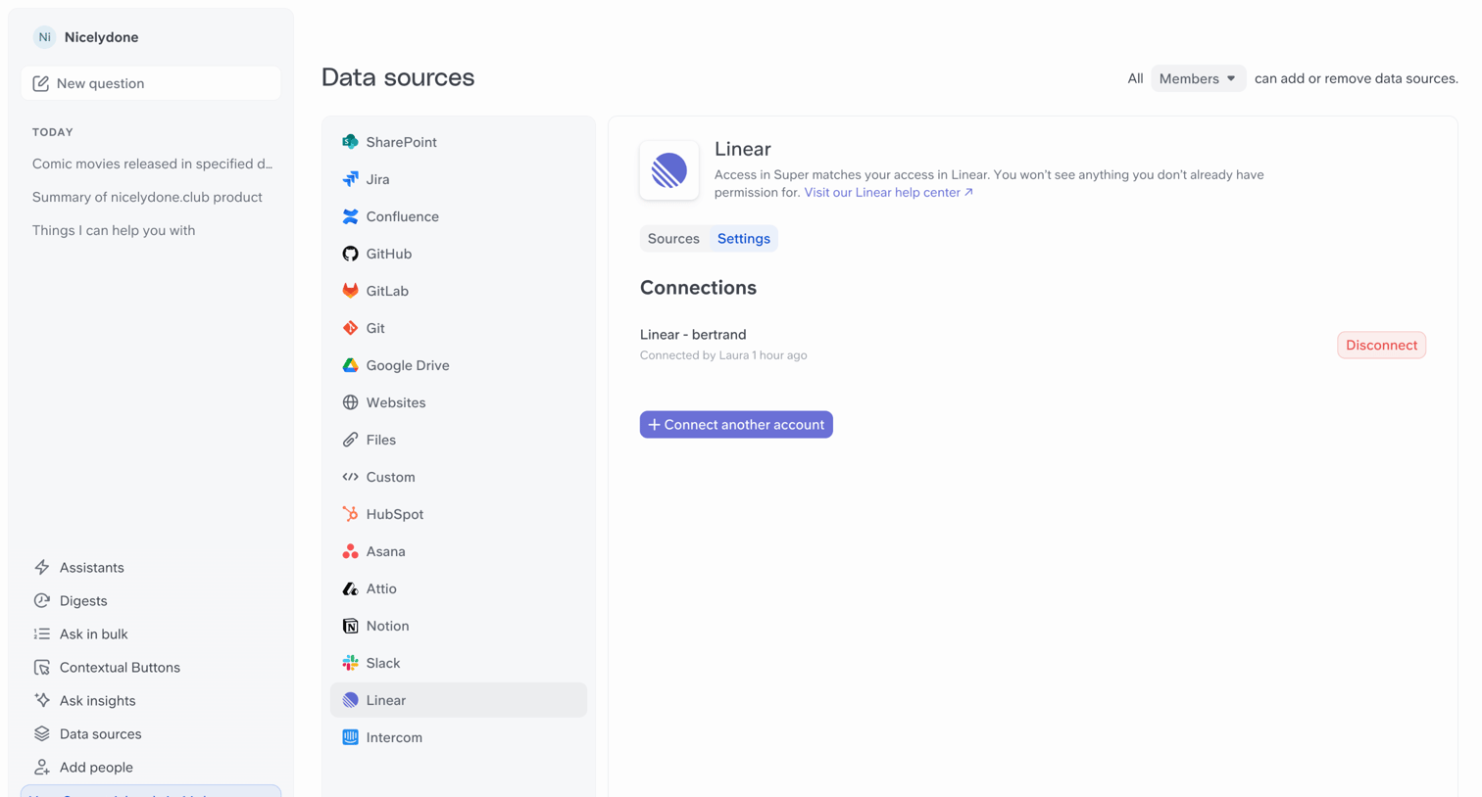Viewport: 1482px width, 797px height.
Task: Click Connect another account button
Action: tap(736, 425)
